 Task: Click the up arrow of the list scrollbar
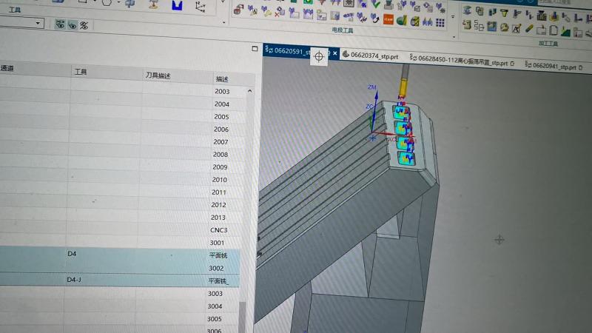click(250, 91)
